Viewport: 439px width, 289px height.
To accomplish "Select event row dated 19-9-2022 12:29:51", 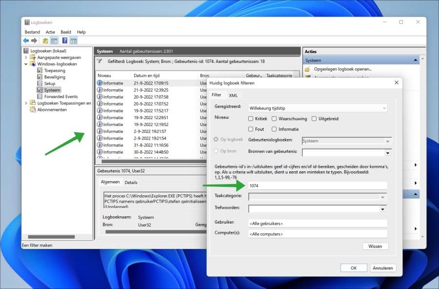I will click(x=152, y=118).
